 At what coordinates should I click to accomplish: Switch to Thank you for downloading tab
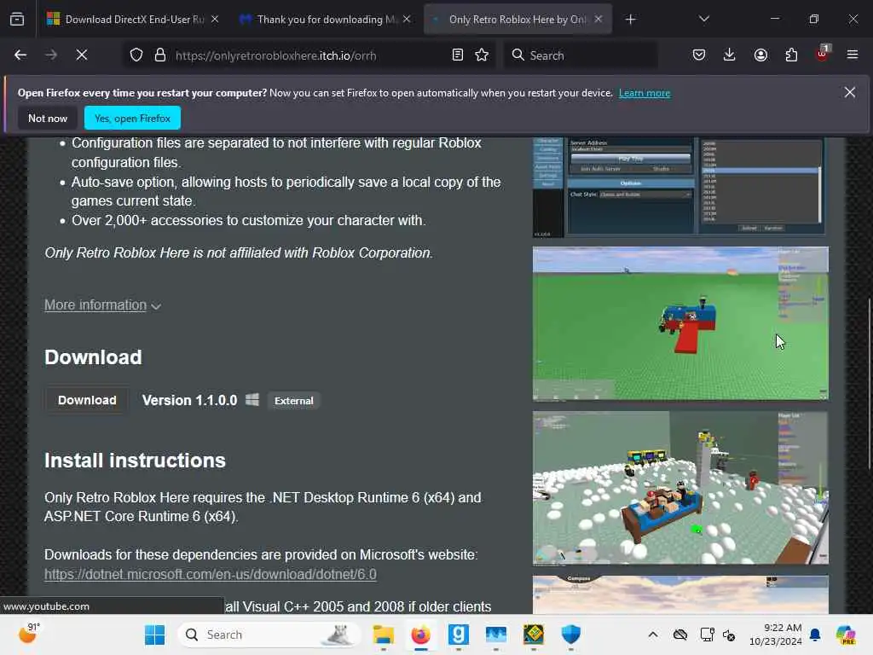325,20
